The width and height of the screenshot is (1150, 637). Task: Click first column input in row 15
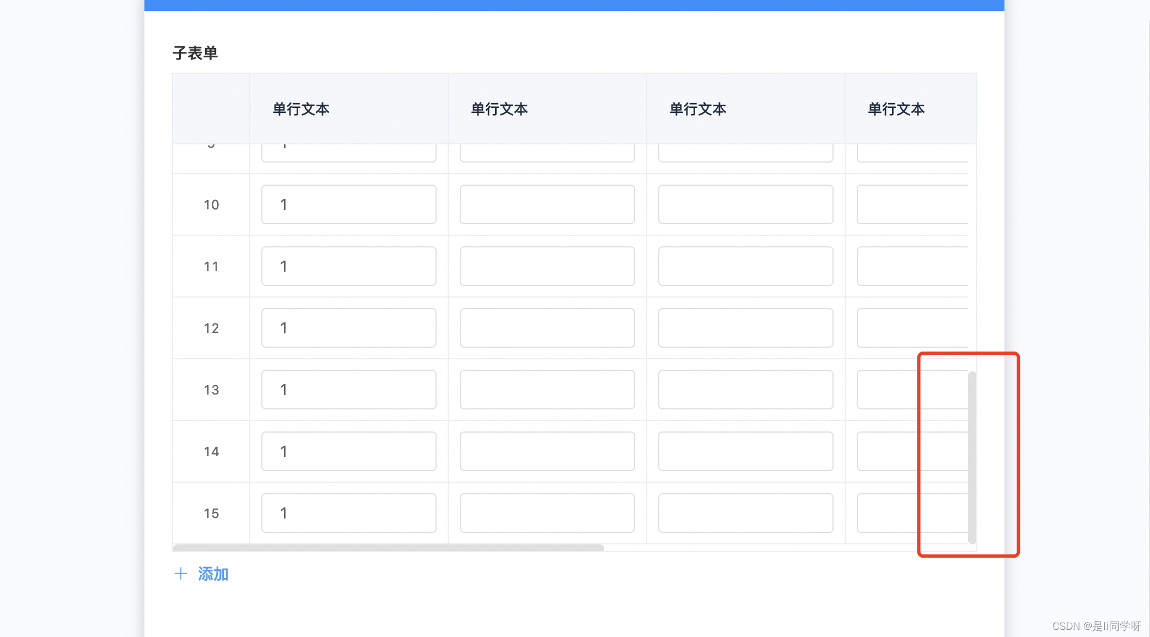click(x=348, y=513)
